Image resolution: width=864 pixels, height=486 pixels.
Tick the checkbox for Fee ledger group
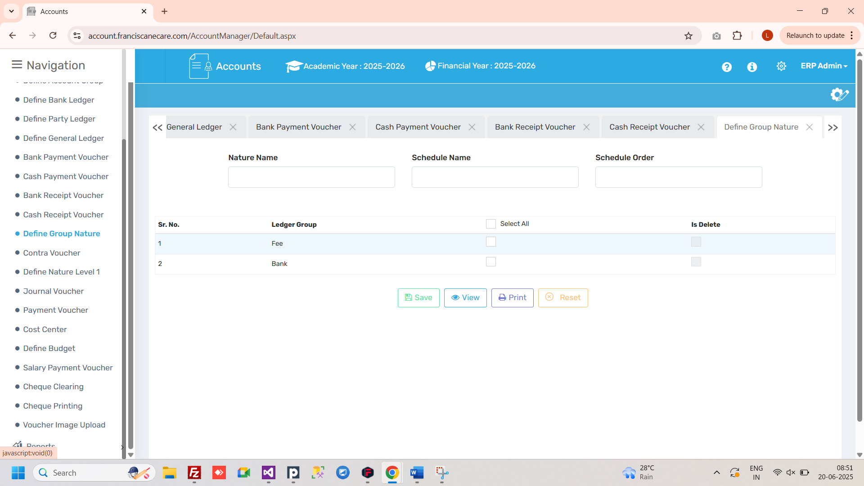pyautogui.click(x=490, y=242)
